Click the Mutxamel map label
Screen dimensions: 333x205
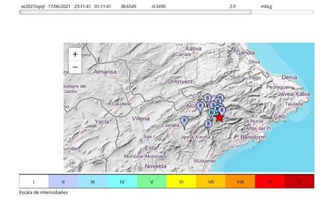[205, 161]
